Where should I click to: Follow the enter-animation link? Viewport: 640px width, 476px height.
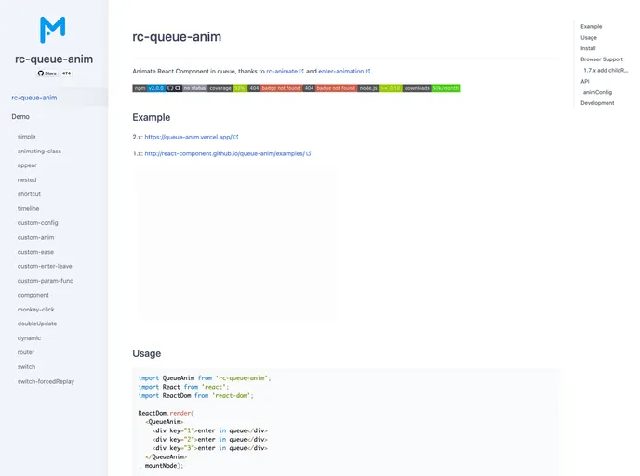[x=340, y=71]
